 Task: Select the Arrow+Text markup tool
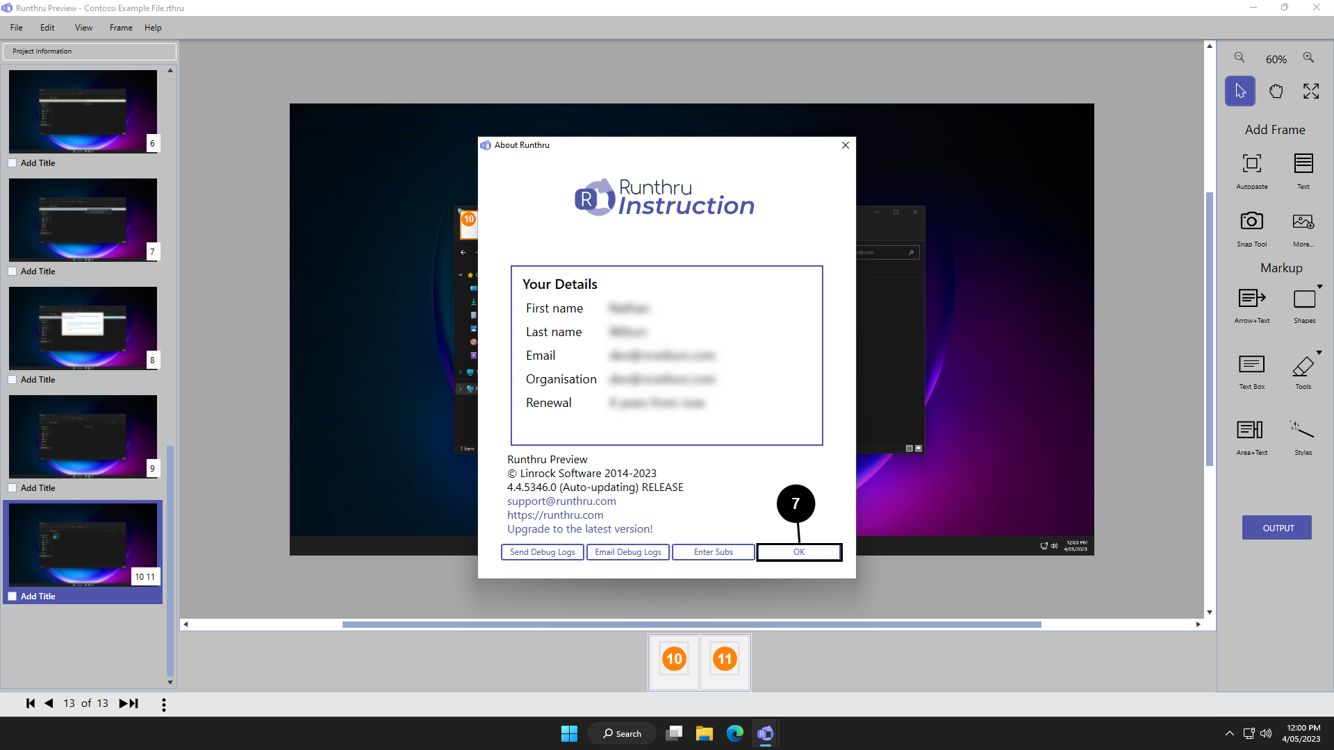pos(1251,299)
